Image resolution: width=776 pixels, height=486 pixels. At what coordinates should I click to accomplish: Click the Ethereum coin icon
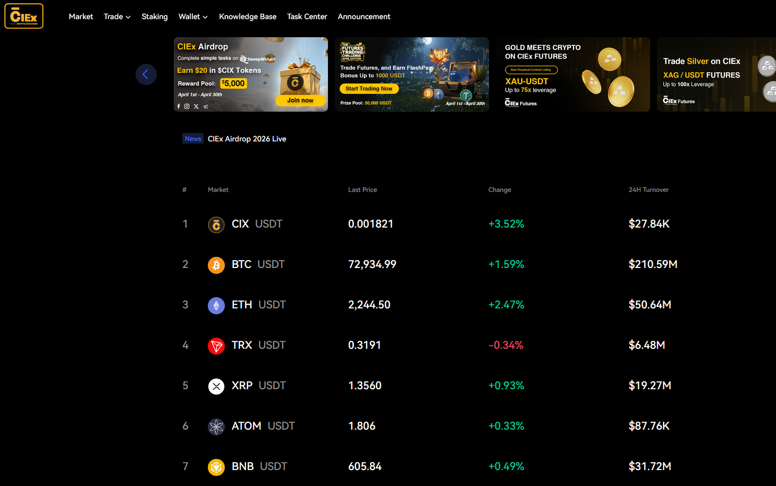tap(216, 305)
